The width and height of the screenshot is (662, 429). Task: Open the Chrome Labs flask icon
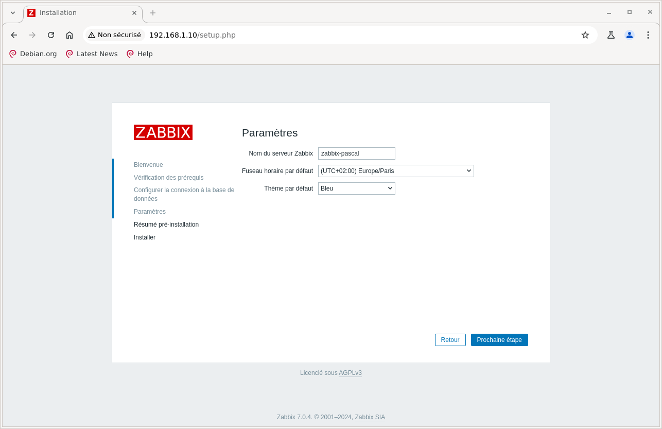(x=611, y=35)
